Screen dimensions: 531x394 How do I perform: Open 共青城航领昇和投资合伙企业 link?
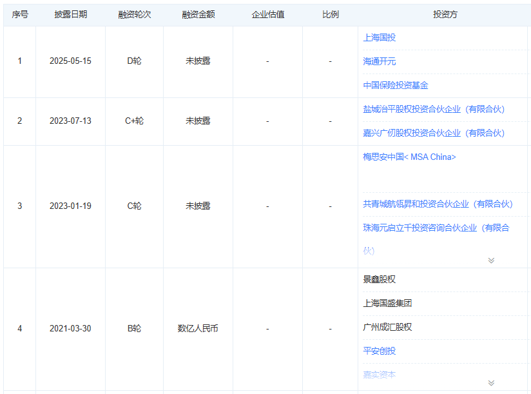[x=438, y=204]
